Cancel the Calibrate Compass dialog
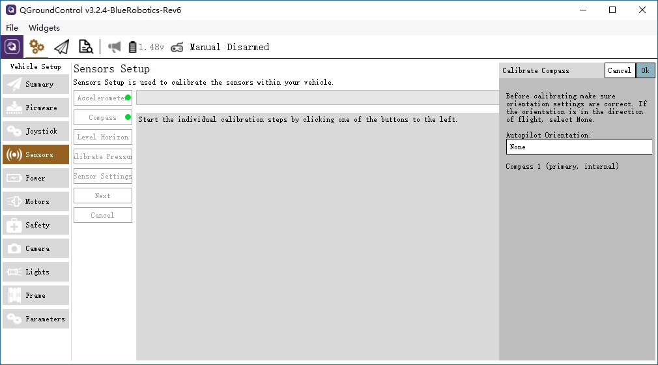This screenshot has height=365, width=658. pyautogui.click(x=620, y=70)
